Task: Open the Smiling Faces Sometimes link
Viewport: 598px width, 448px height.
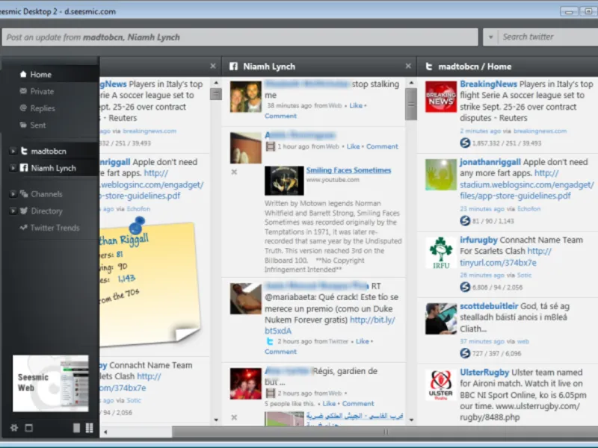Action: click(348, 170)
